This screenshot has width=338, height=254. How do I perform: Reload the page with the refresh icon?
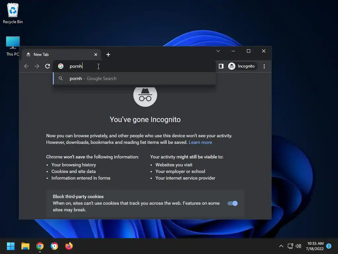tap(48, 66)
